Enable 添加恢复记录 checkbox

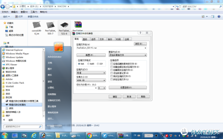click(111, 73)
